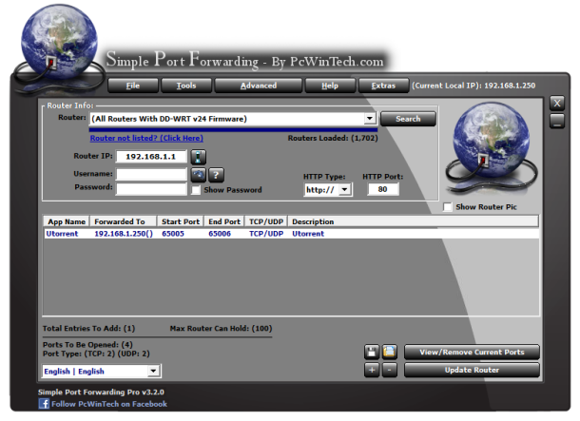Click the minus icon to remove a port entry
The image size is (580, 421).
coord(389,370)
